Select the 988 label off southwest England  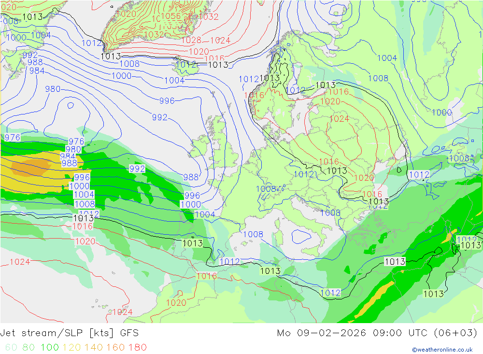191,177
